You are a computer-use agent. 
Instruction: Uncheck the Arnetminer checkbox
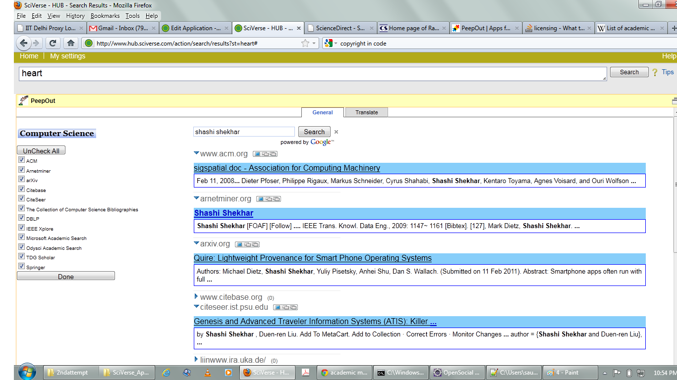[21, 170]
